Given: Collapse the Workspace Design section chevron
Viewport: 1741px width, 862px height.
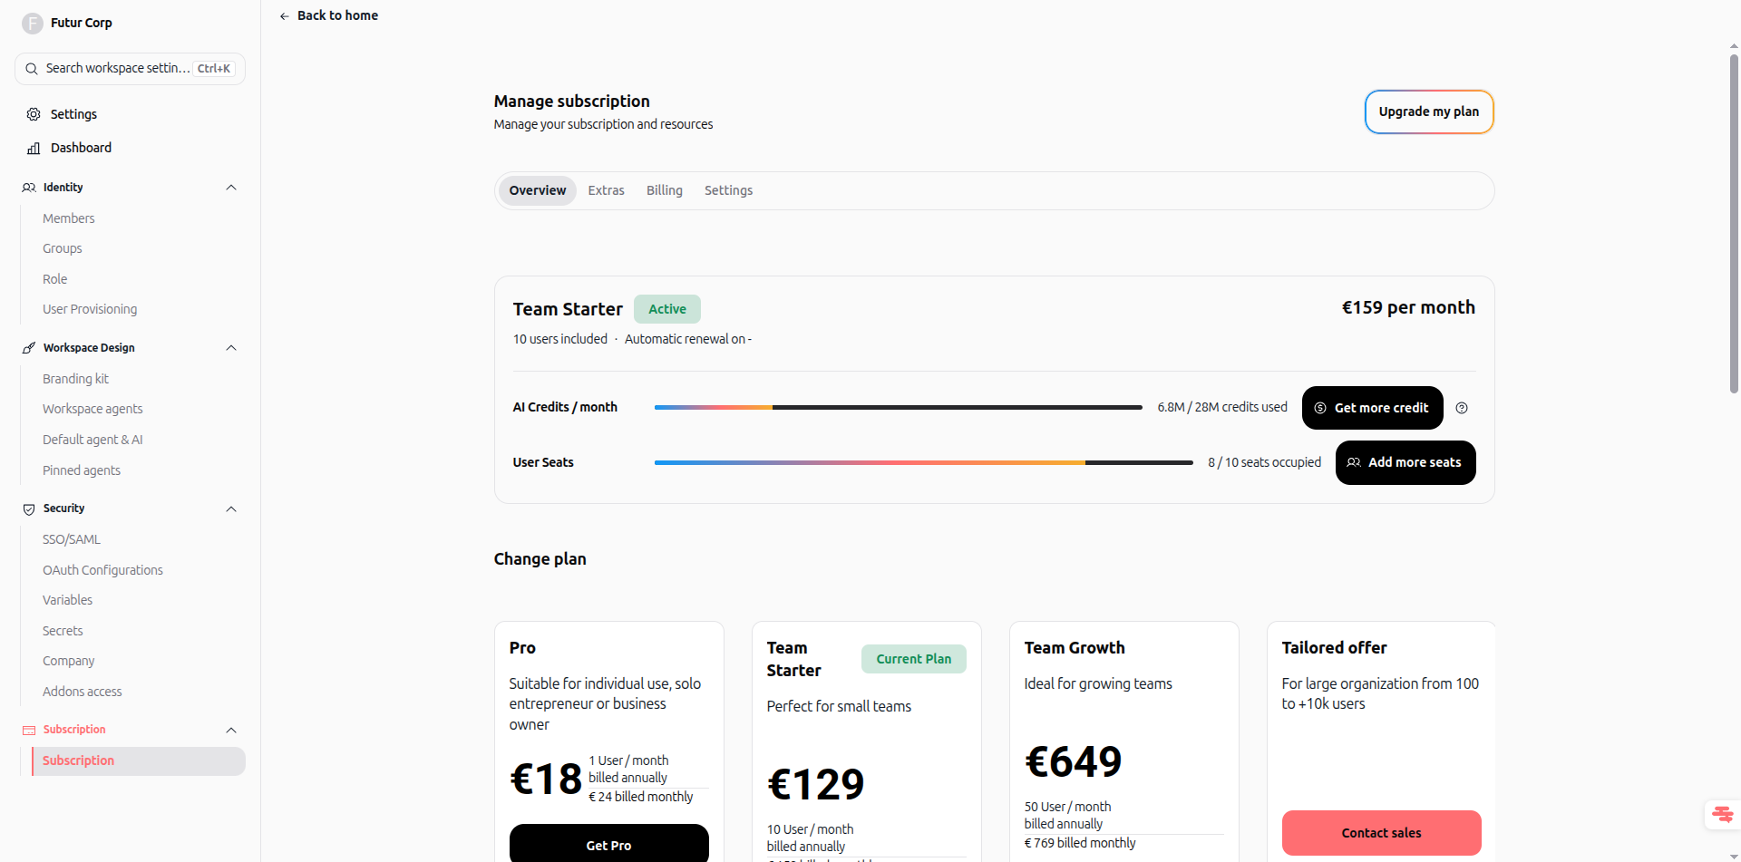Looking at the screenshot, I should pyautogui.click(x=231, y=348).
